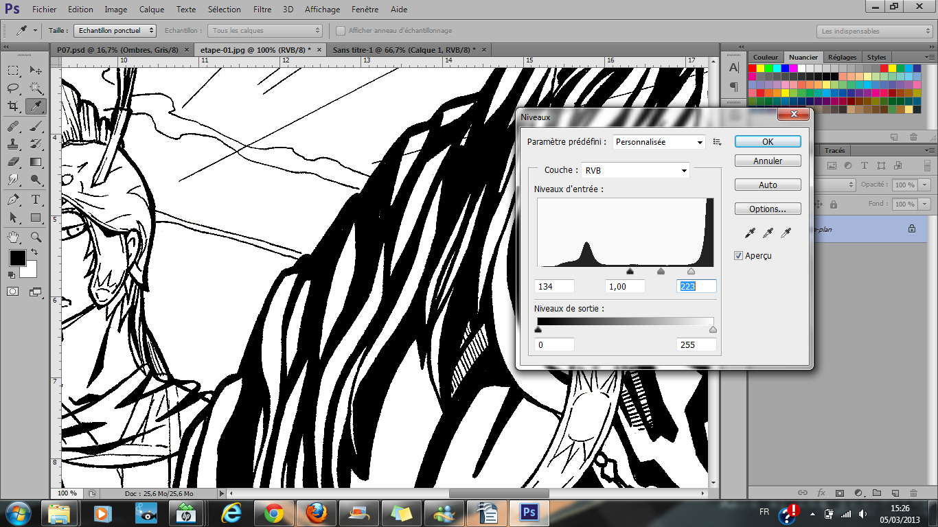Open the Paramètre prédéfini dropdown
Viewport: 938px width, 527px height.
pos(659,142)
